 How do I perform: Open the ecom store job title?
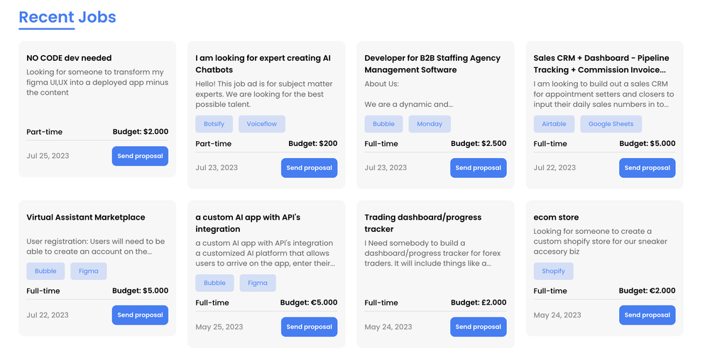pos(556,218)
